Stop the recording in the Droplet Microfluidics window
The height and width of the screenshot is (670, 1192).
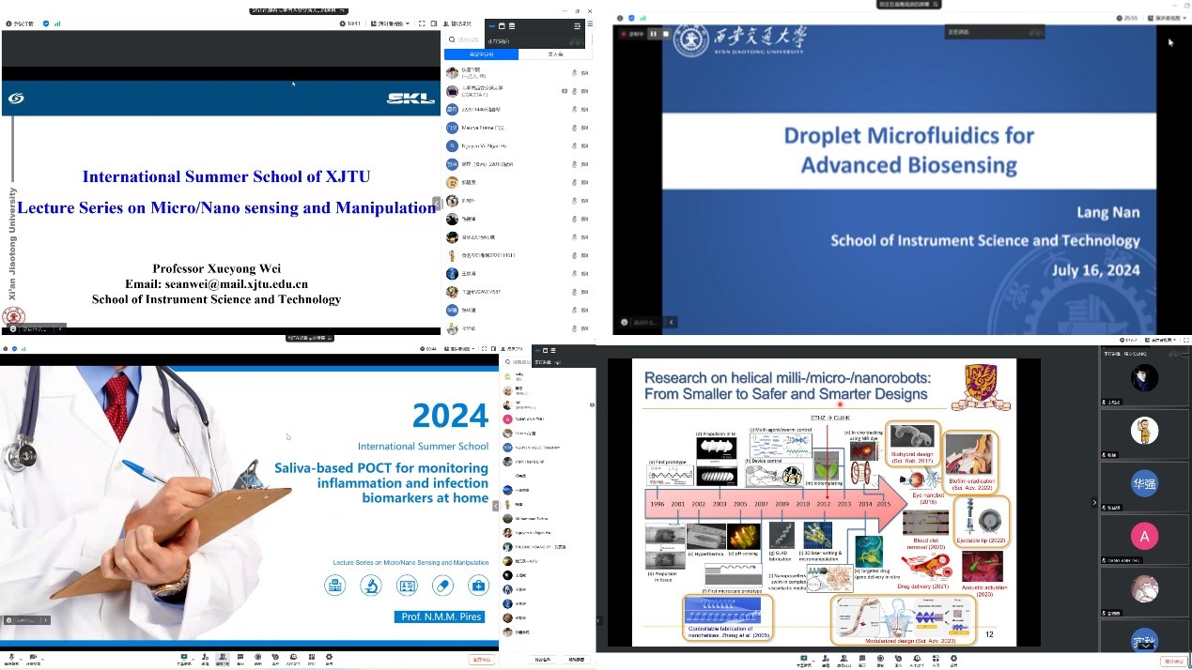point(666,34)
